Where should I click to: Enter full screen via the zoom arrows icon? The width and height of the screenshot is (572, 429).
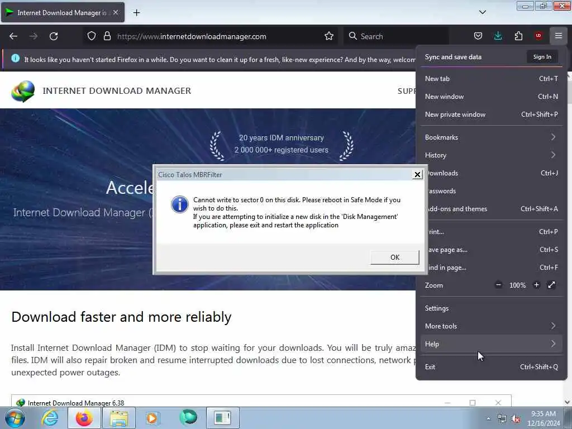[551, 285]
